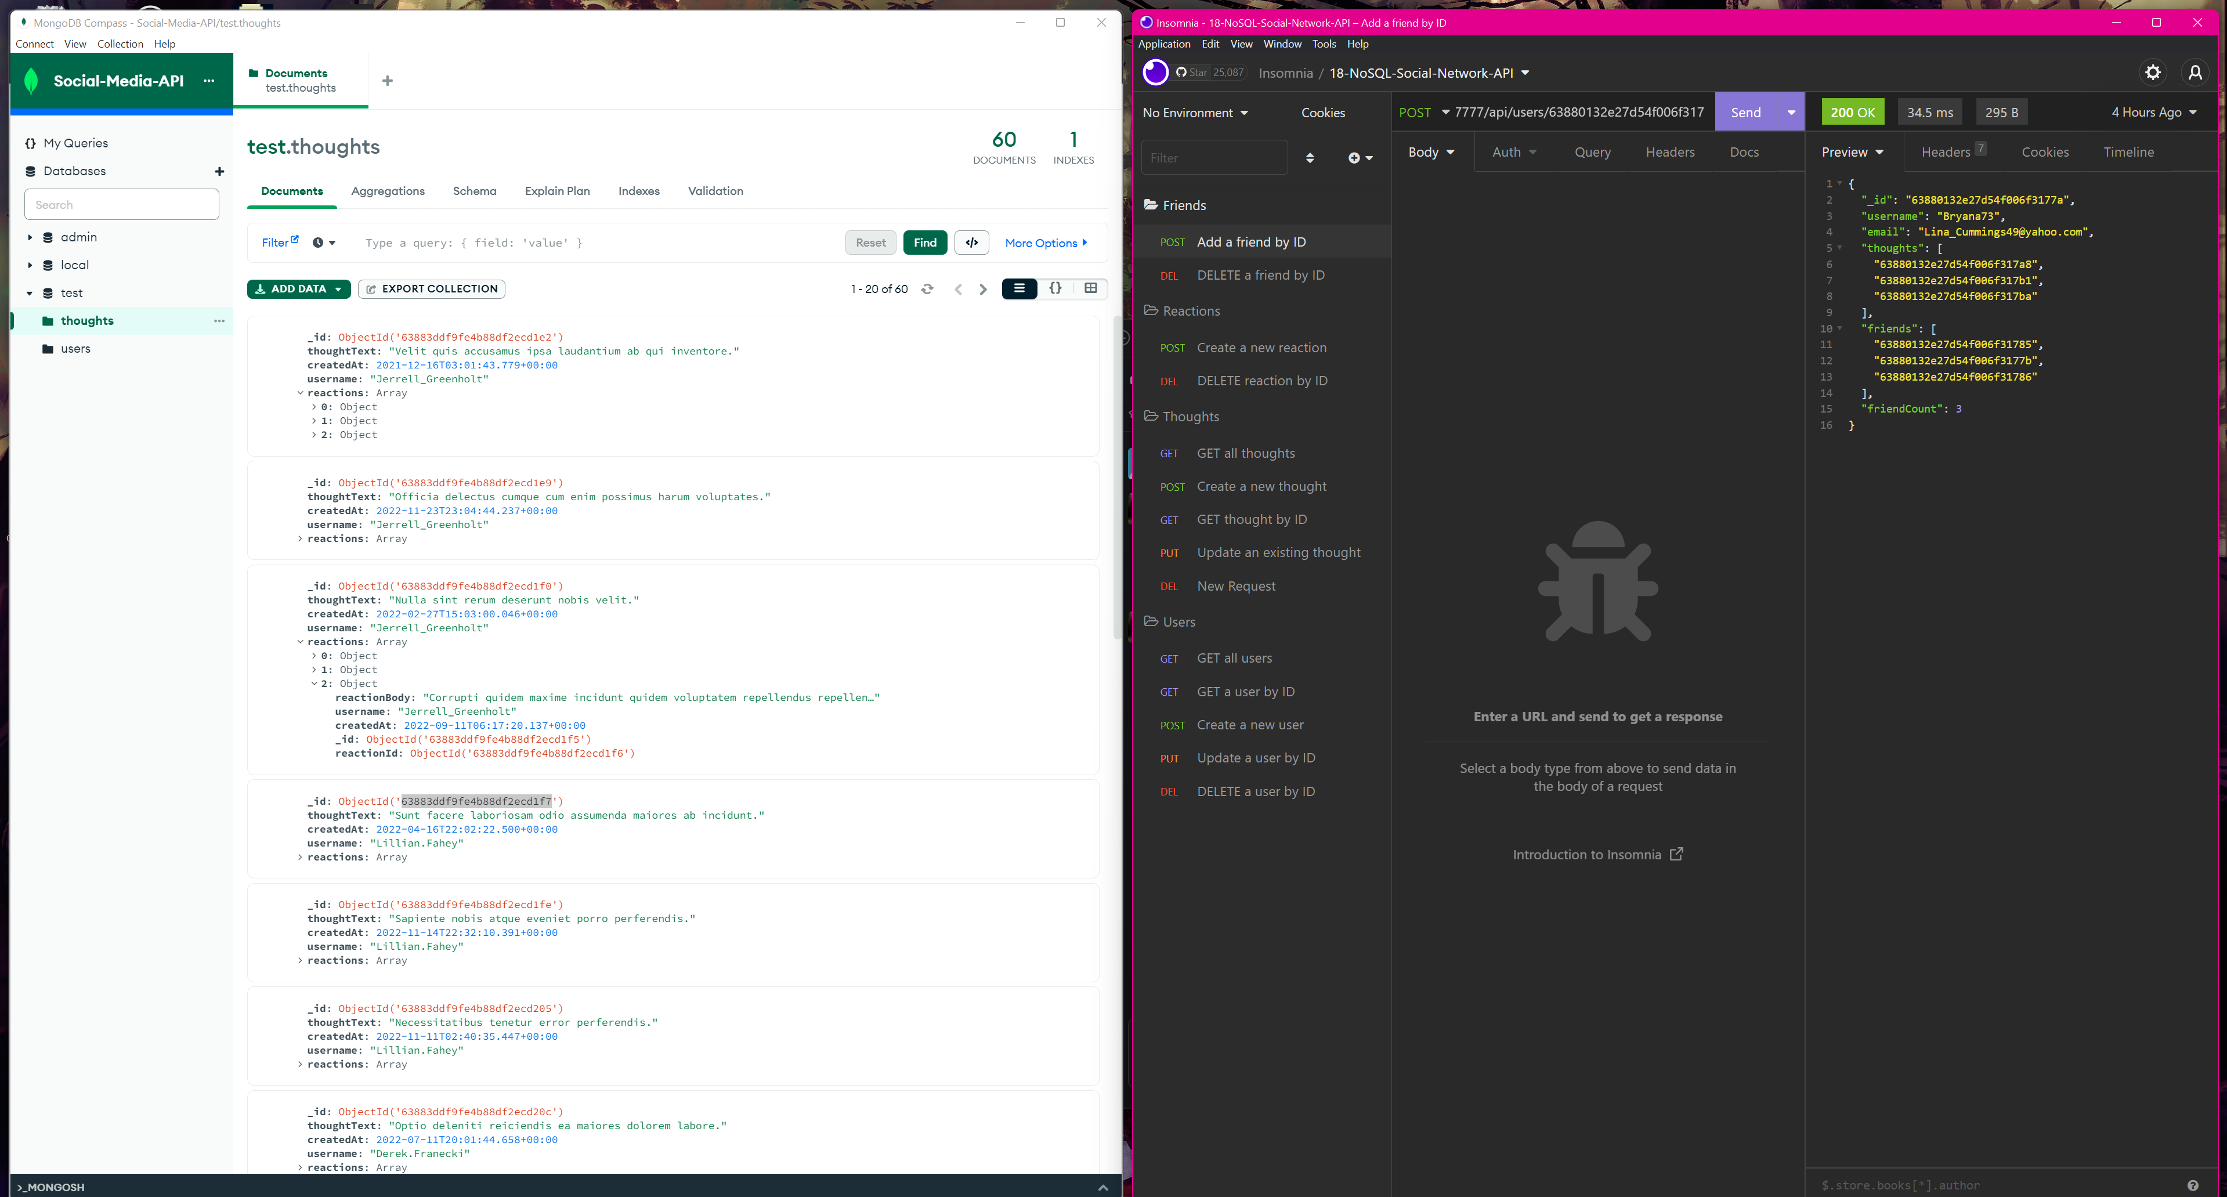Viewport: 2227px width, 1197px height.
Task: Click the Send button in Insomnia
Action: 1747,112
